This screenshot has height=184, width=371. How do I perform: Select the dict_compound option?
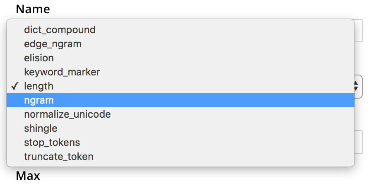tap(60, 30)
